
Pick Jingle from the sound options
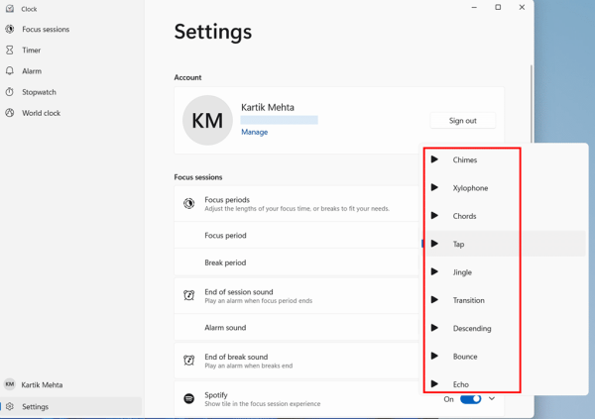(462, 272)
